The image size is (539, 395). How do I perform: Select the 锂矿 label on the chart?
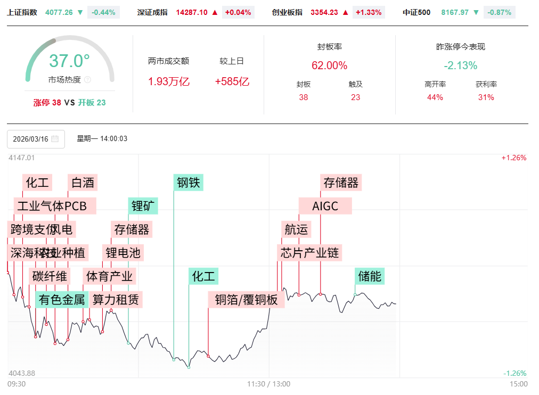[x=143, y=206]
